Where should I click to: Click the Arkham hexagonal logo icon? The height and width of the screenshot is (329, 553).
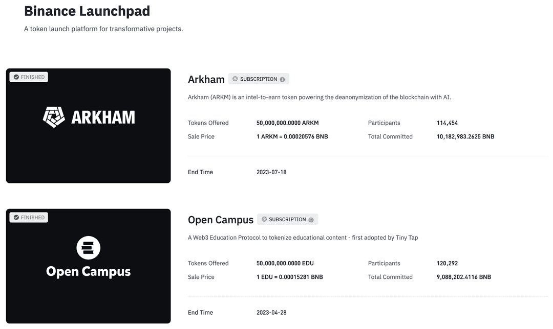pos(53,116)
